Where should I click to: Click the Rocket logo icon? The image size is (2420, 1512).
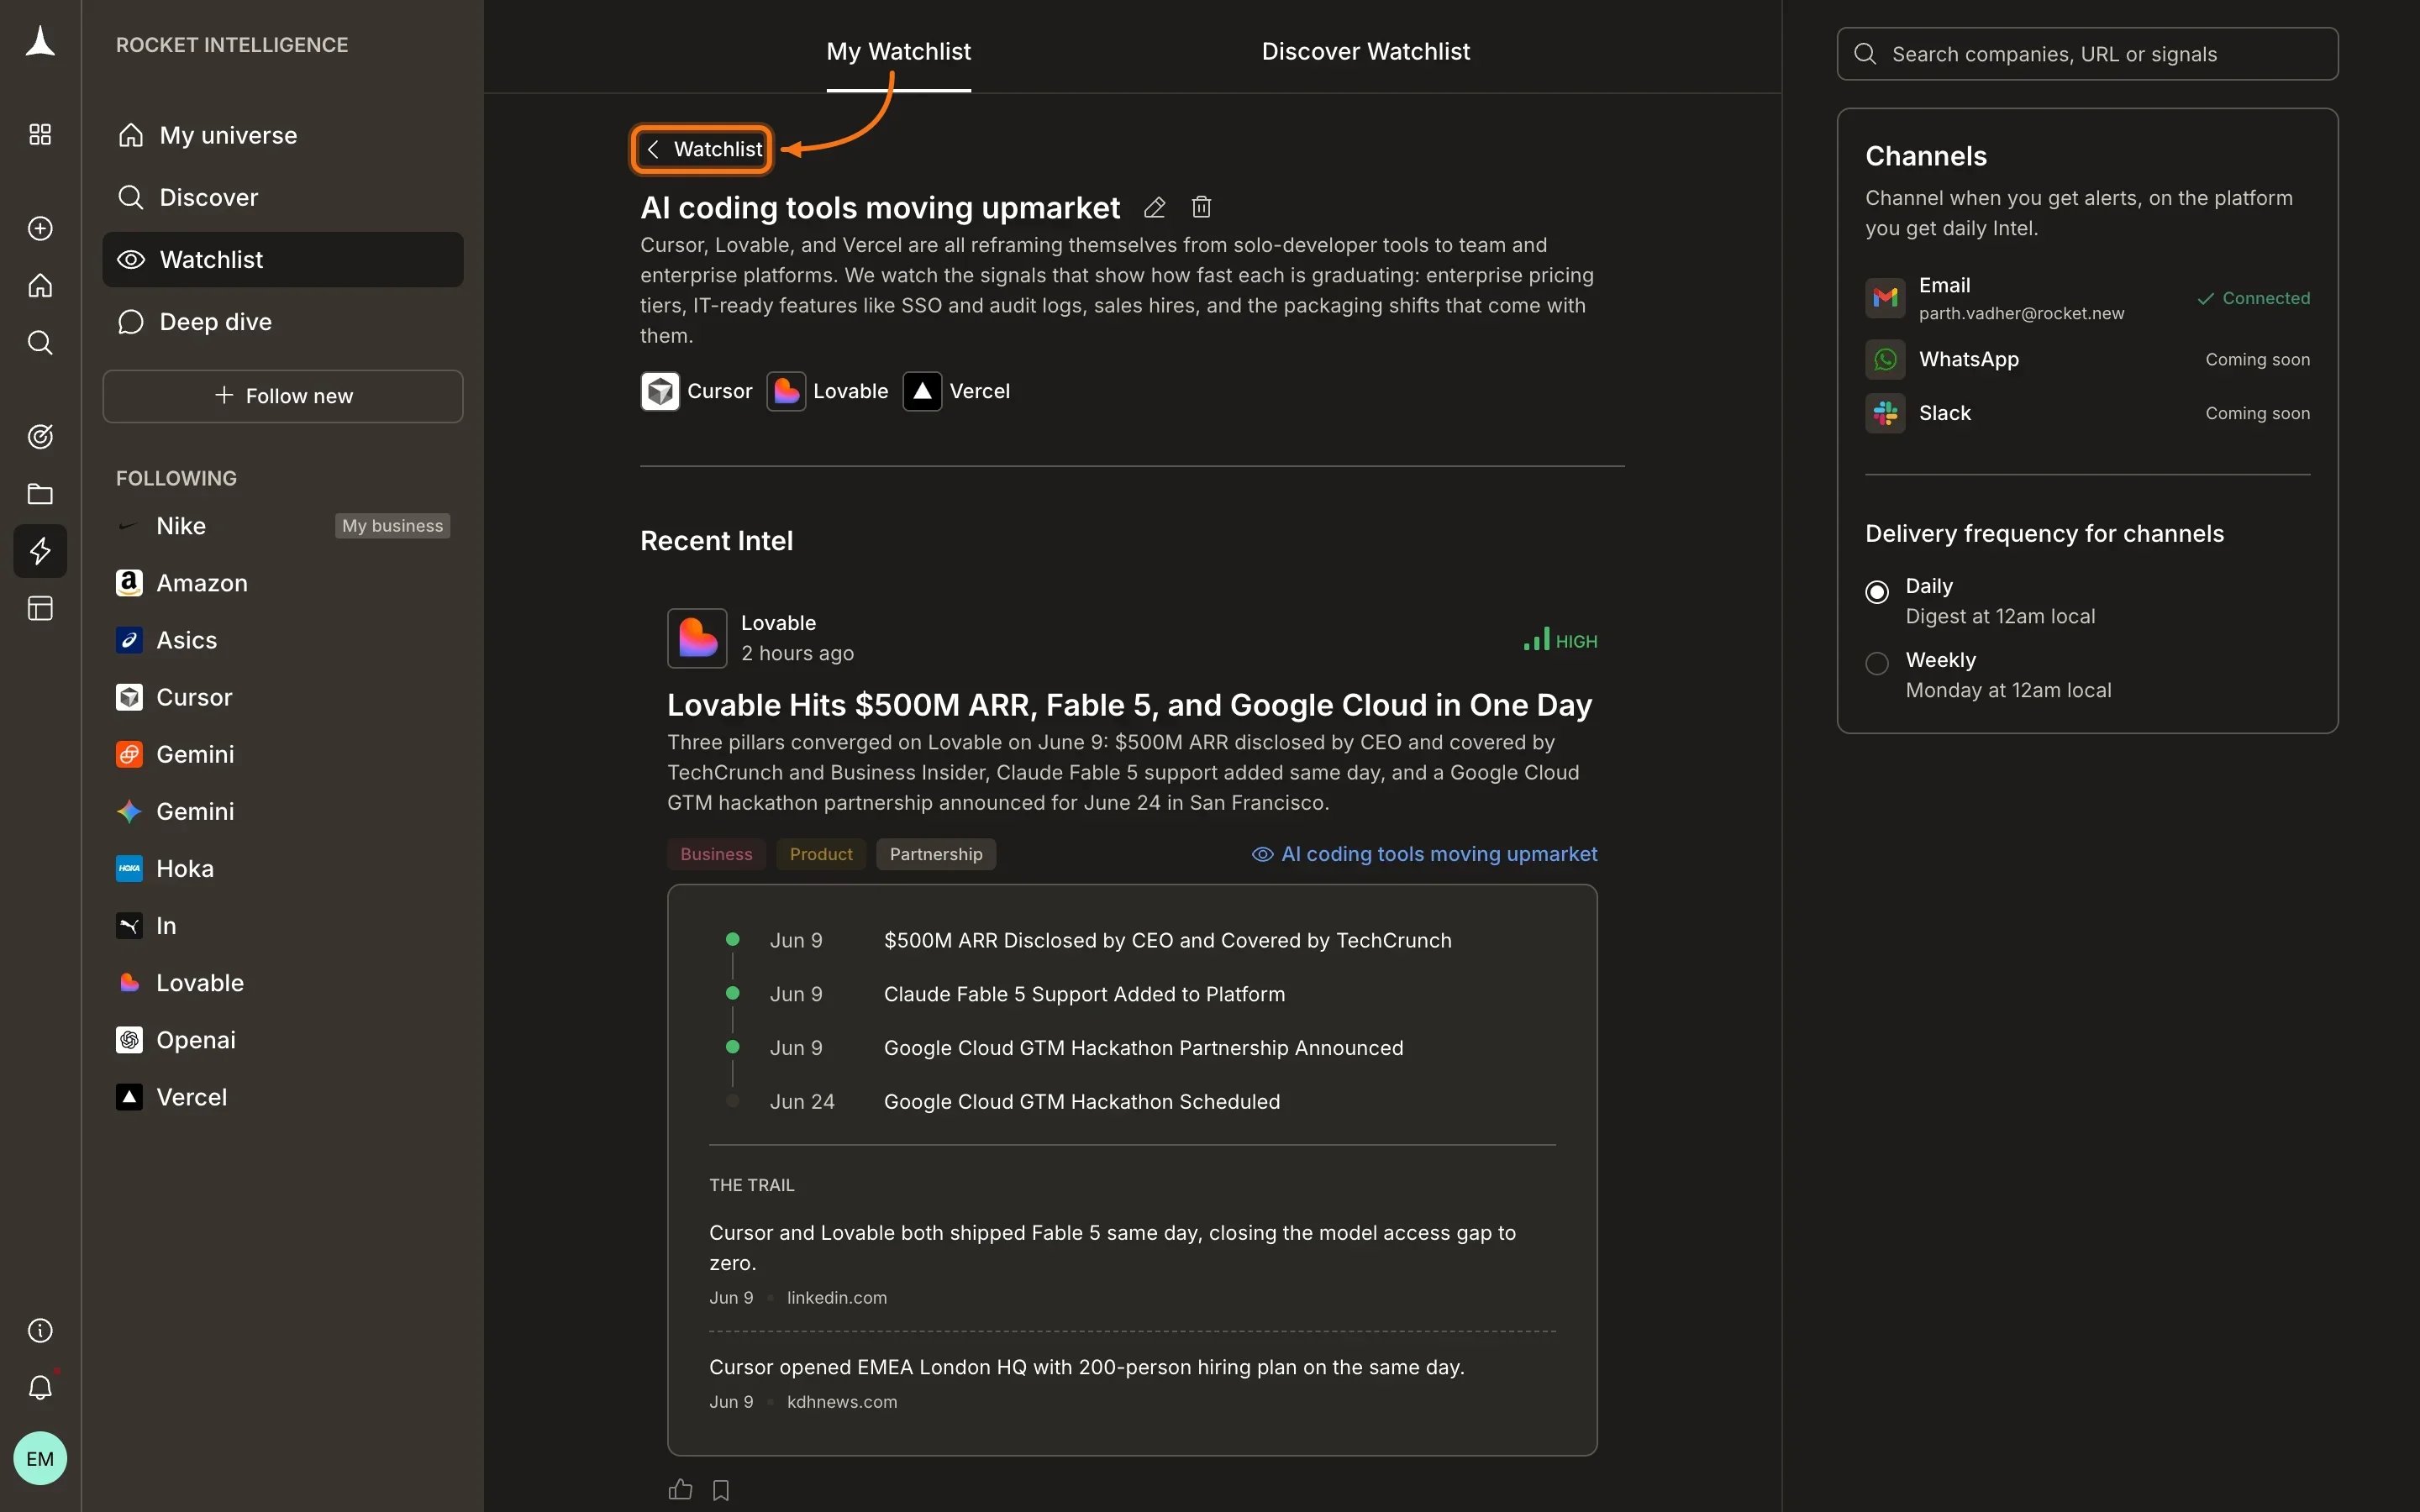coord(40,42)
